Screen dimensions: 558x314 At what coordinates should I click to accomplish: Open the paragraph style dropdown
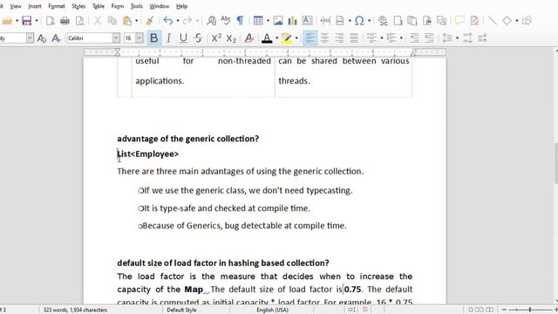pos(30,38)
